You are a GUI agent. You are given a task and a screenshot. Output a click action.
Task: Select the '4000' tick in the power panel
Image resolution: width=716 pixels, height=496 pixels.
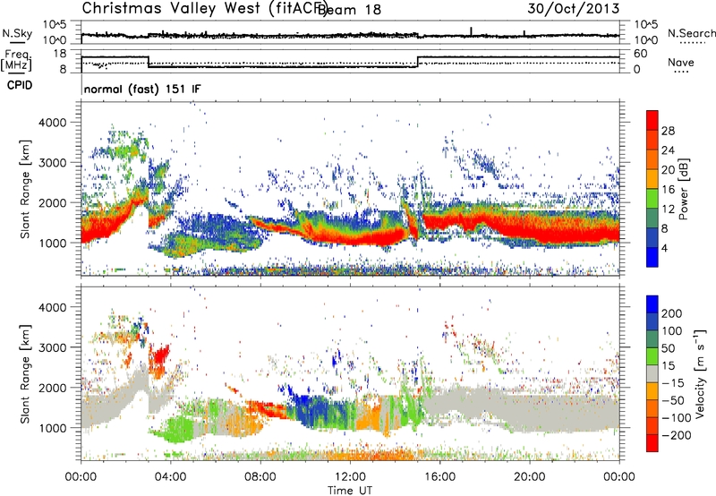tap(52, 123)
